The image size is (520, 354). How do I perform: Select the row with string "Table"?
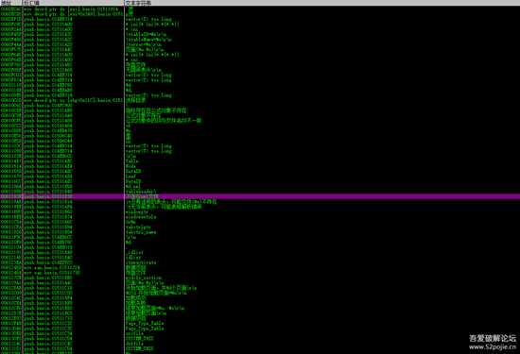(x=260, y=161)
